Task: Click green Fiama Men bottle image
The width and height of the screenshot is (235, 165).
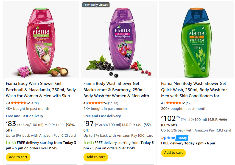Action: (196, 41)
